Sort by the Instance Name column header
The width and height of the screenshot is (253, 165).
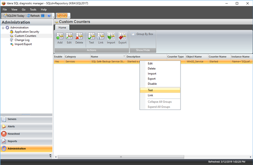click(x=242, y=56)
